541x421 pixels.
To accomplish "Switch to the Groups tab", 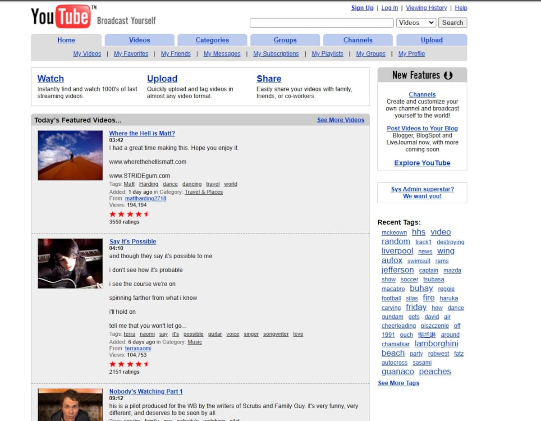I will [x=285, y=40].
